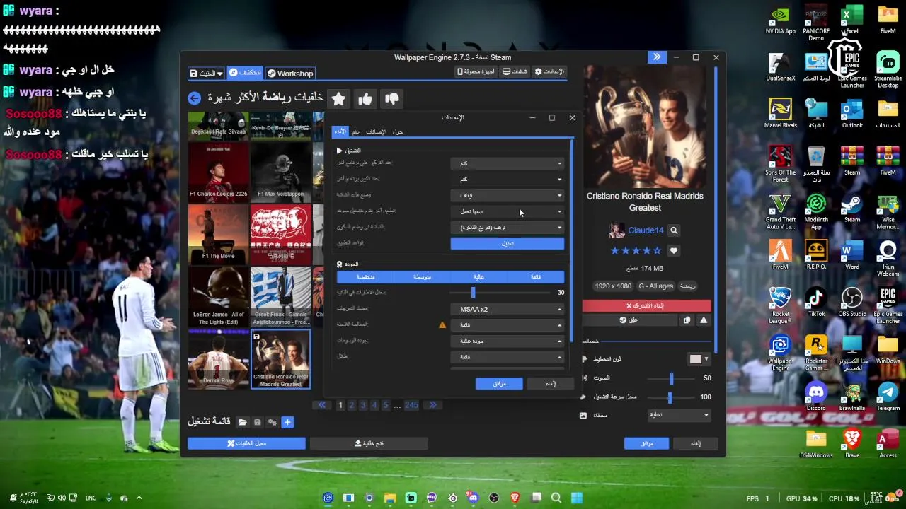Open OBS Studio desktop icon
This screenshot has height=509, width=906.
point(852,303)
